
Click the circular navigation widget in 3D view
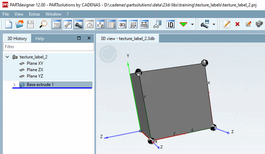(x=108, y=54)
